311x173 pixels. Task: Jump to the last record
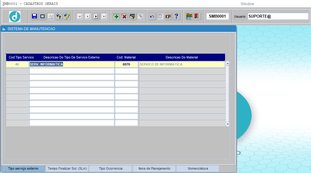point(104,16)
